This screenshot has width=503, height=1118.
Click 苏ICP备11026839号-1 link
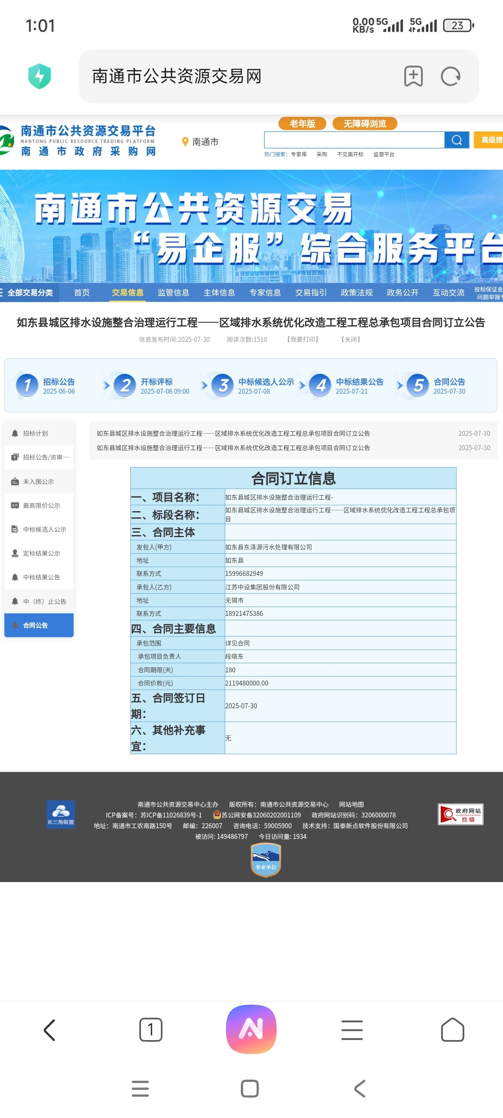click(x=171, y=815)
